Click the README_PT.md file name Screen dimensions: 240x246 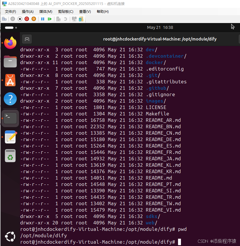(163, 184)
